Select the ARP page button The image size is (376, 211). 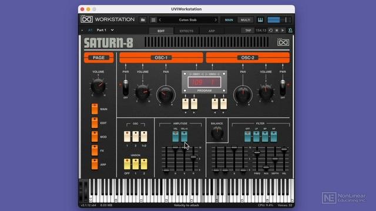(95, 165)
